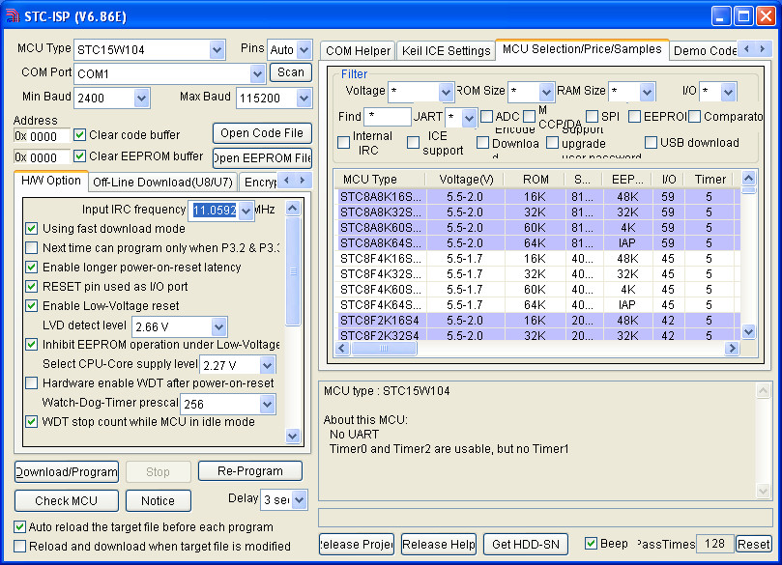Toggle Clear code buffer checkbox

(x=79, y=134)
